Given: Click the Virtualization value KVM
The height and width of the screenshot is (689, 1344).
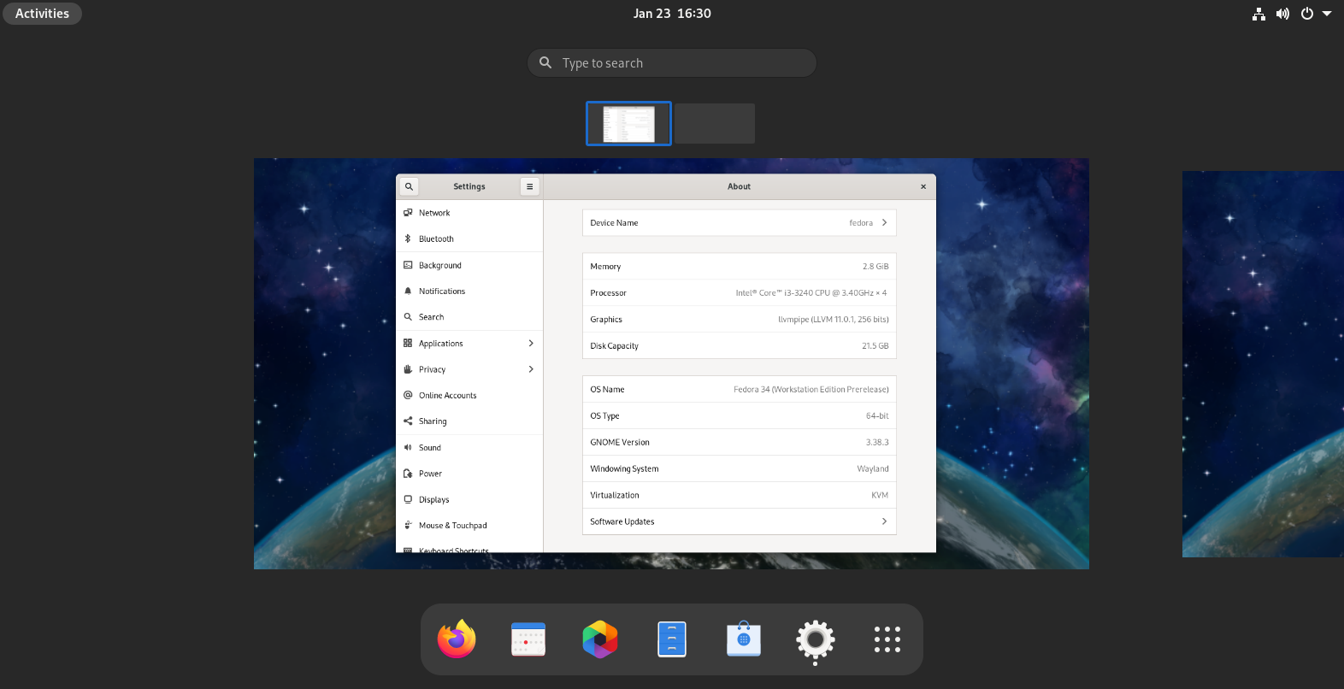Looking at the screenshot, I should (880, 496).
